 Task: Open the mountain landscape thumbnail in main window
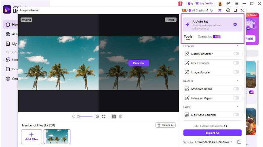(x=251, y=75)
